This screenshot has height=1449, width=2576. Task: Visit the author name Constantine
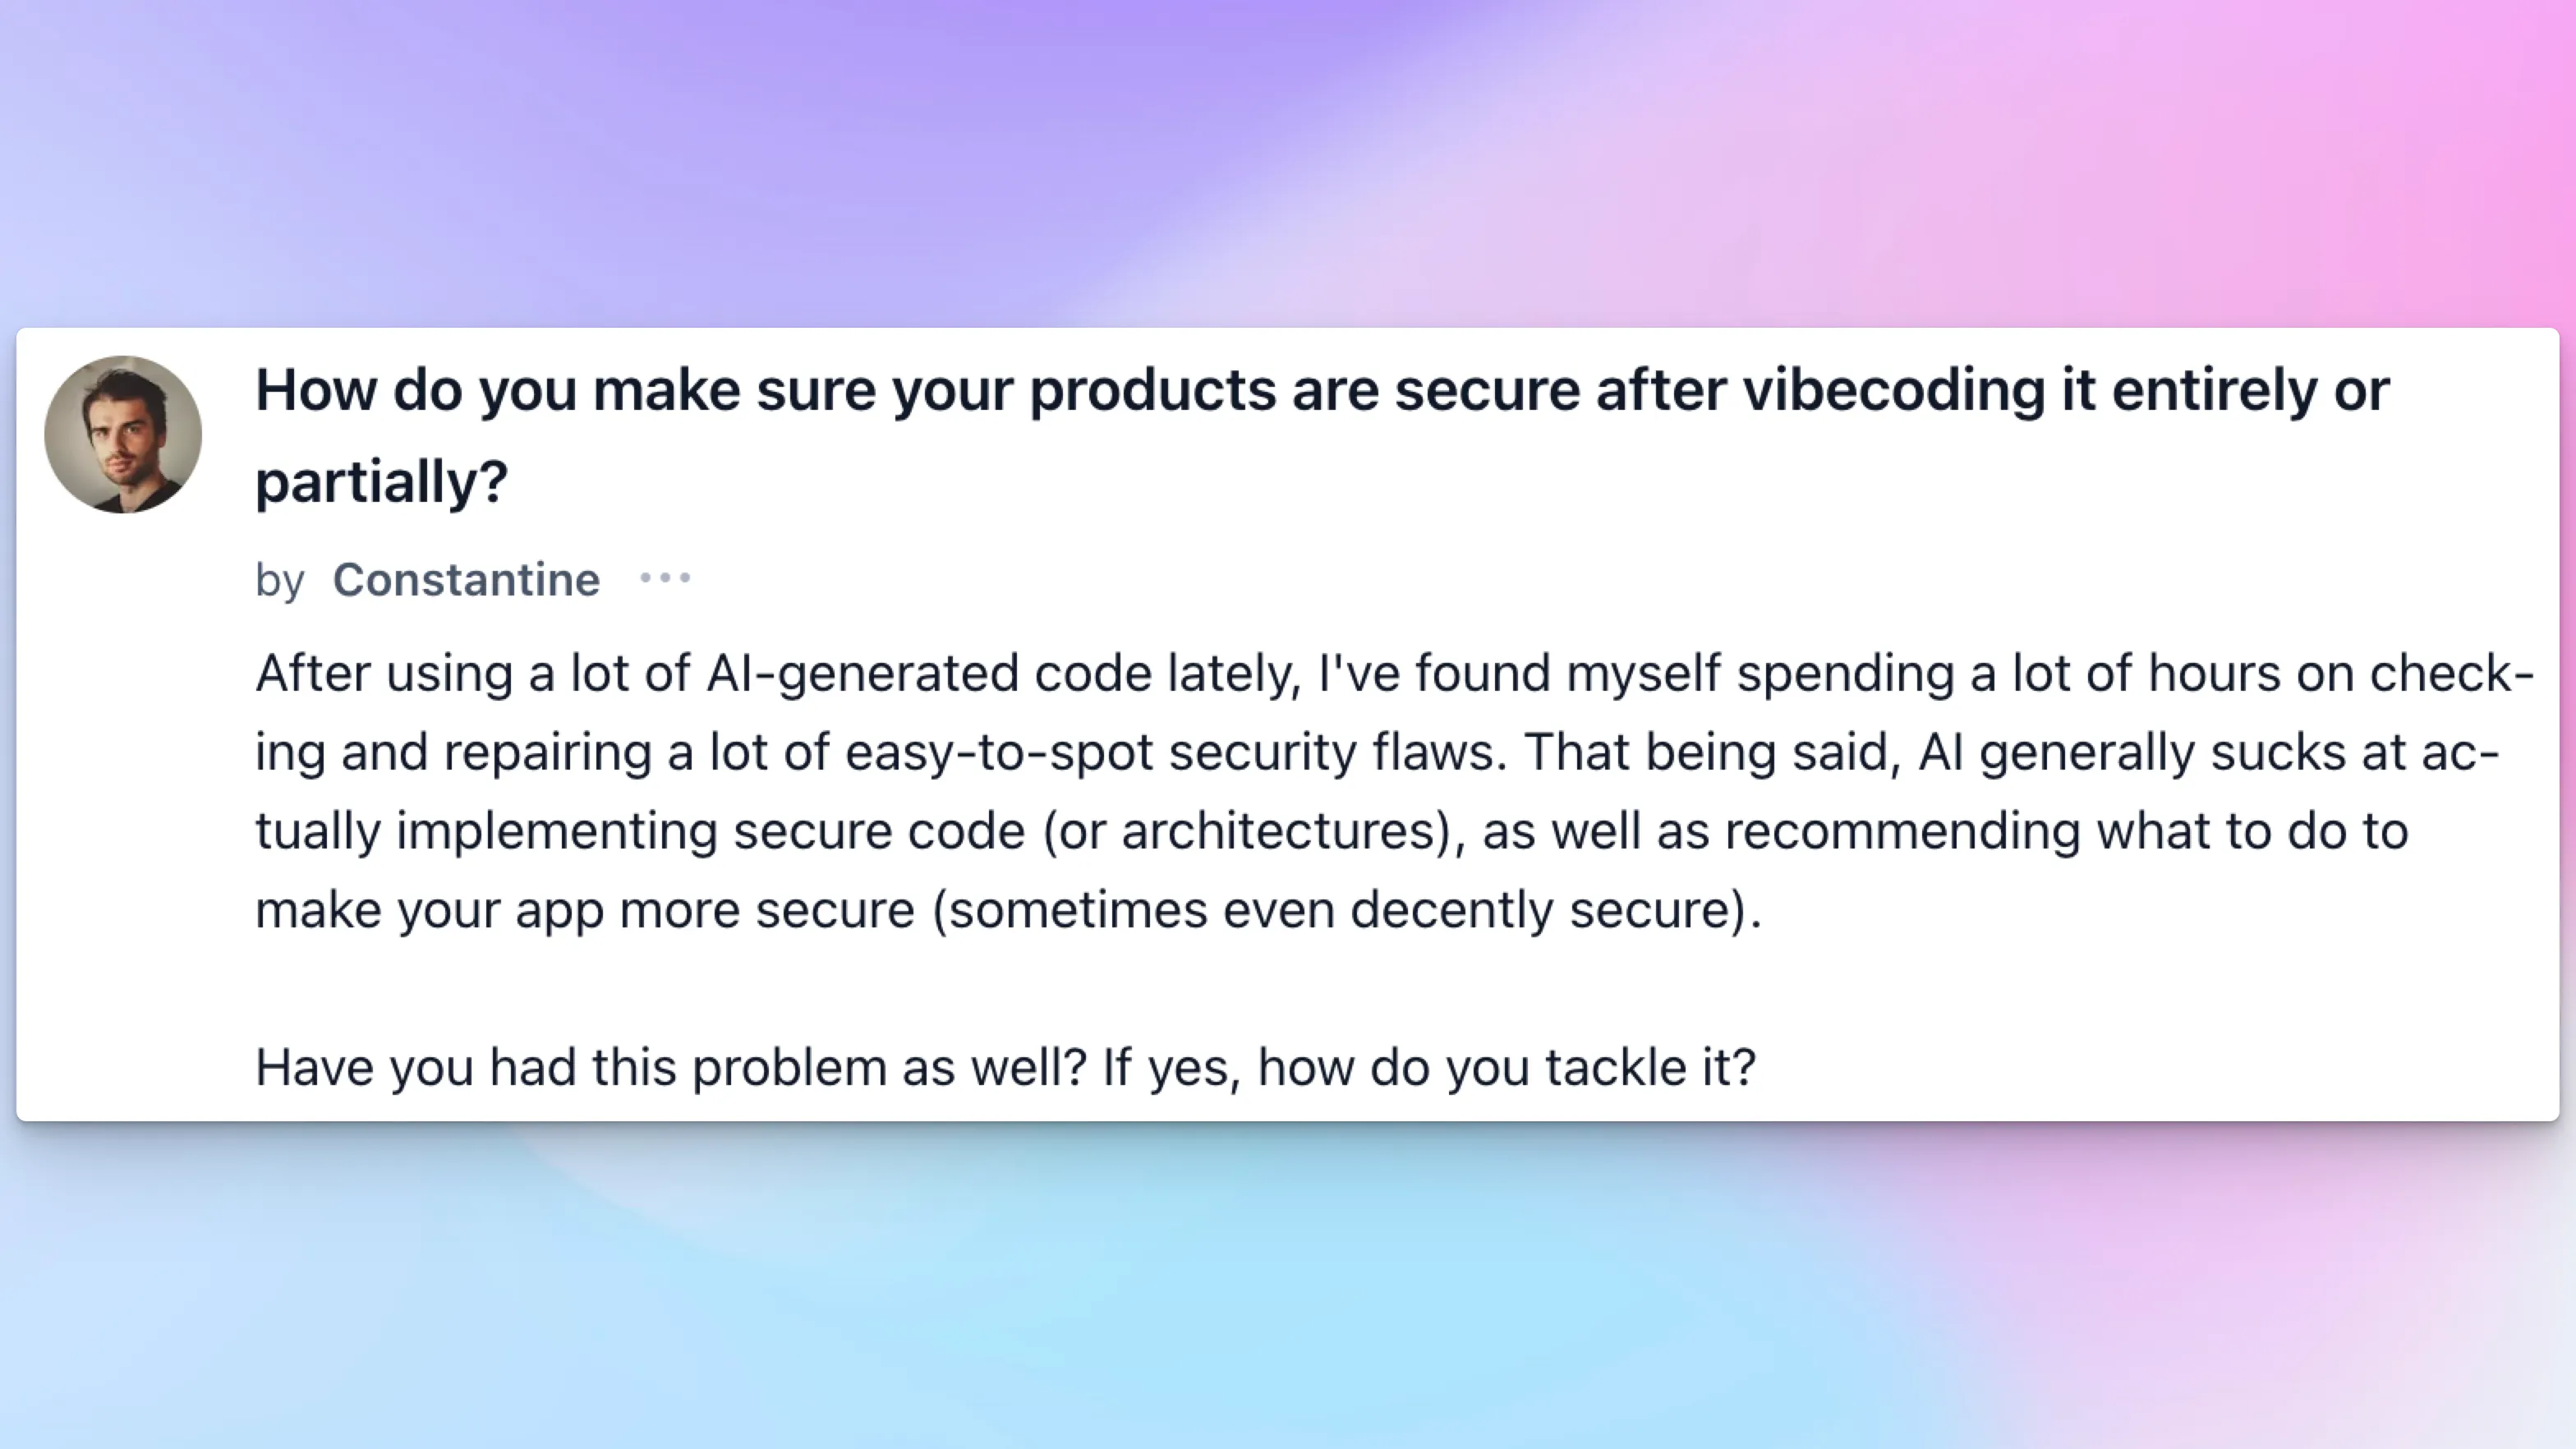point(466,579)
